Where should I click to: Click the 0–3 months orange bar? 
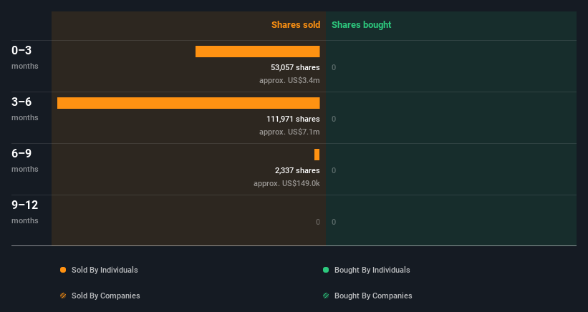click(258, 52)
